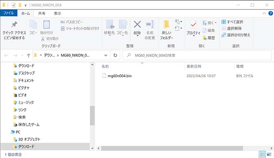Sort by Date modified (更新日時) column

(x=194, y=67)
